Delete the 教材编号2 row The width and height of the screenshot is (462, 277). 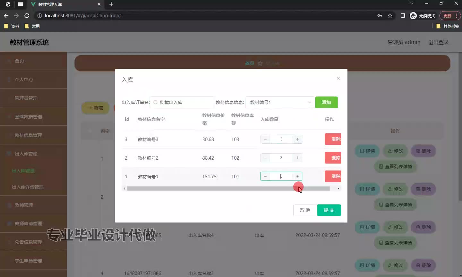[x=333, y=158]
